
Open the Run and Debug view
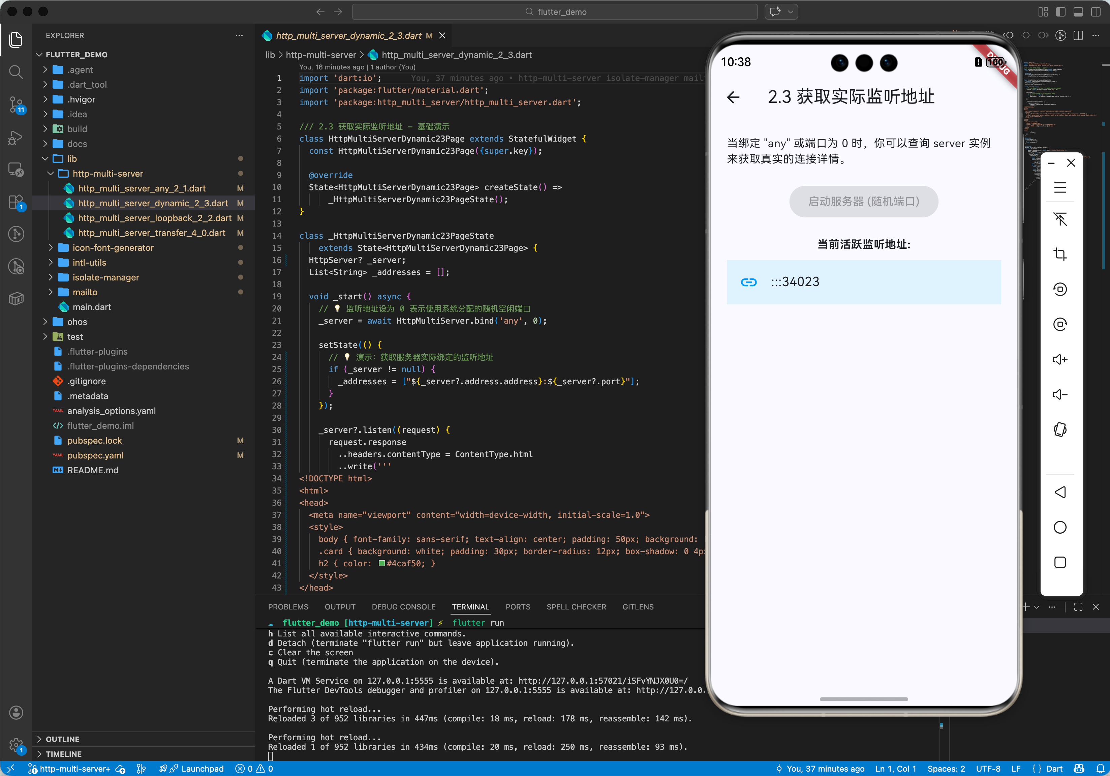16,137
